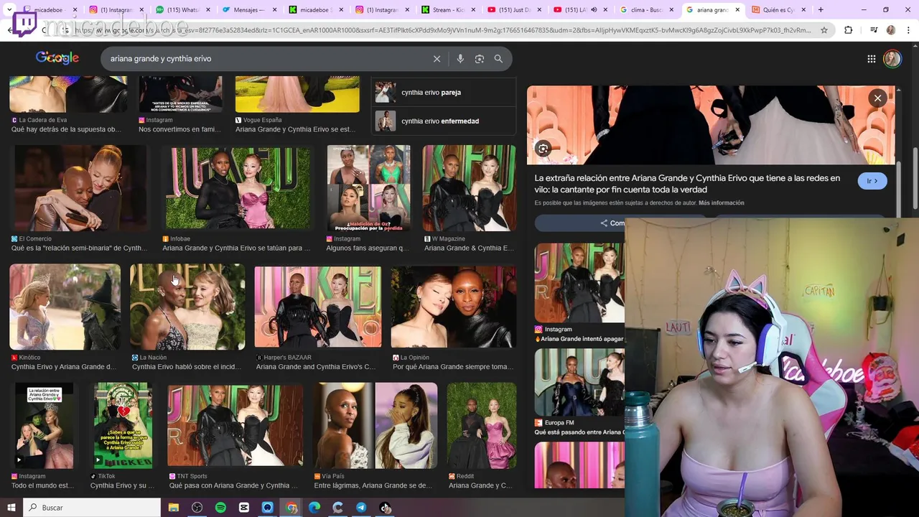Open the Vía País image result
Image resolution: width=919 pixels, height=517 pixels.
(x=375, y=425)
